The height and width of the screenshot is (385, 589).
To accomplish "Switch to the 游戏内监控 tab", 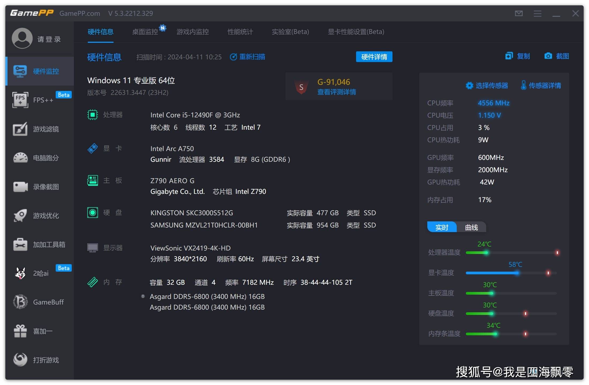I will point(193,32).
